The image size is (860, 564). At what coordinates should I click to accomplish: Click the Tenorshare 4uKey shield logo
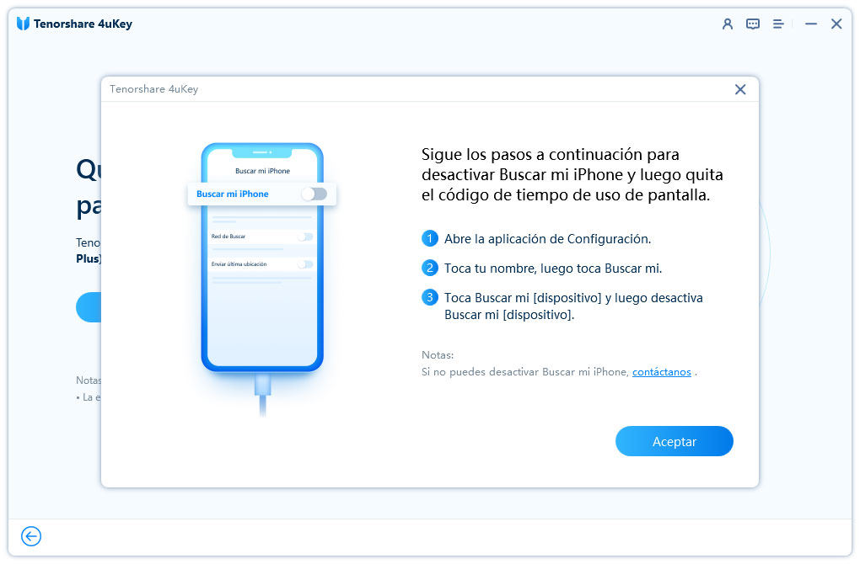coord(23,24)
